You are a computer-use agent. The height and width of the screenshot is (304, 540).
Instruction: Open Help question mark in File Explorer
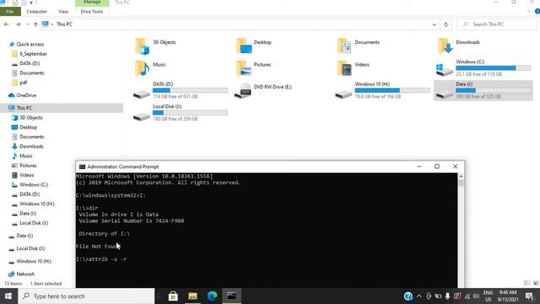point(537,11)
